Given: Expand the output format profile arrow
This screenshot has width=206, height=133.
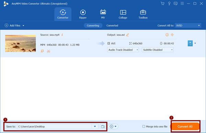Looking at the screenshot, I should (x=195, y=43).
